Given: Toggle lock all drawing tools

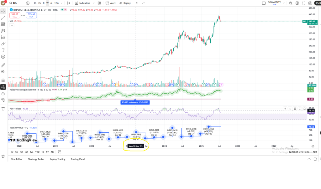Looking at the screenshot, I should point(3,94).
